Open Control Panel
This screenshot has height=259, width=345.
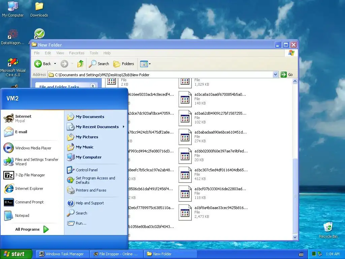coord(95,170)
